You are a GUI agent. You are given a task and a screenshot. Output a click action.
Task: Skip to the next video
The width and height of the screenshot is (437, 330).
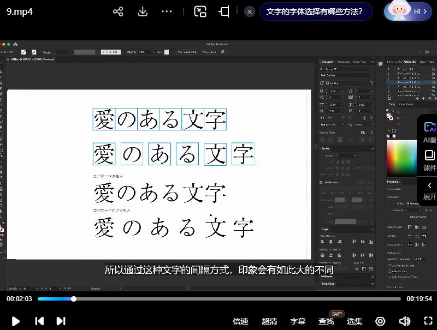pyautogui.click(x=61, y=321)
